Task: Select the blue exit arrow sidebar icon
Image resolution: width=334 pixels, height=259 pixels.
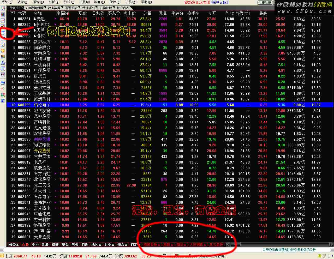Action: click(x=3, y=101)
